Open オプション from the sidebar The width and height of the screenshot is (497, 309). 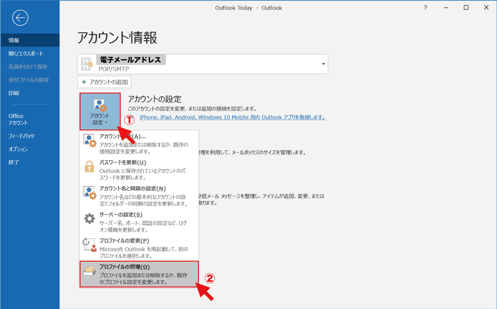[x=18, y=149]
